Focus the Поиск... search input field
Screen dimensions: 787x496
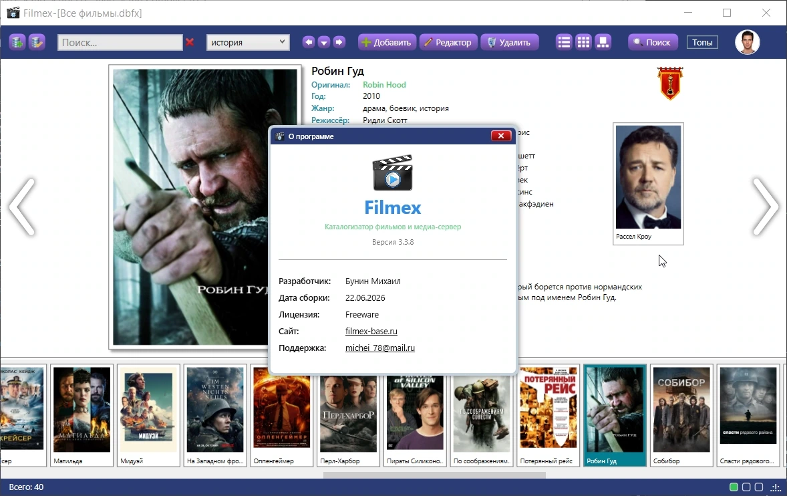click(x=120, y=42)
